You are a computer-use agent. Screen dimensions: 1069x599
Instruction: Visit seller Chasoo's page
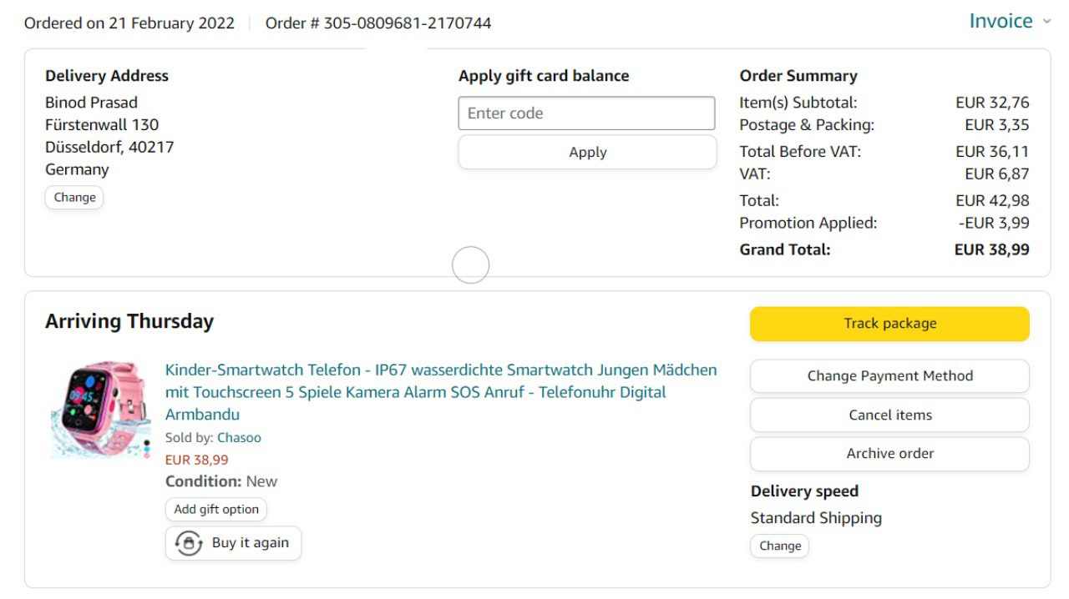point(239,438)
